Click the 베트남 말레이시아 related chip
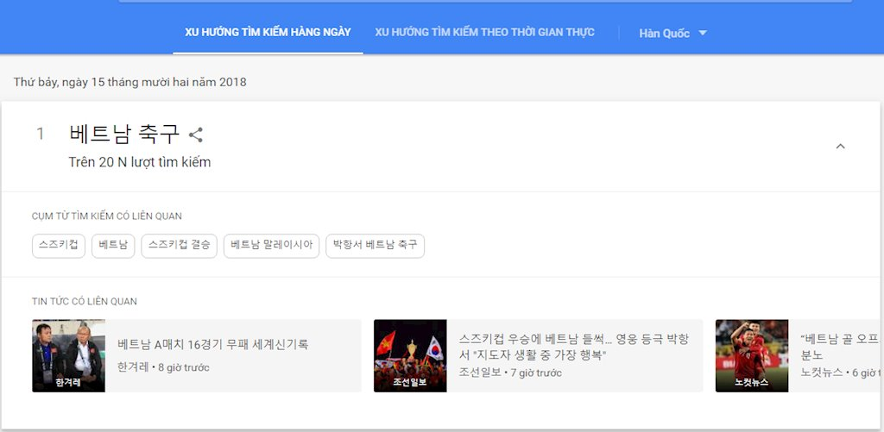 pos(271,245)
